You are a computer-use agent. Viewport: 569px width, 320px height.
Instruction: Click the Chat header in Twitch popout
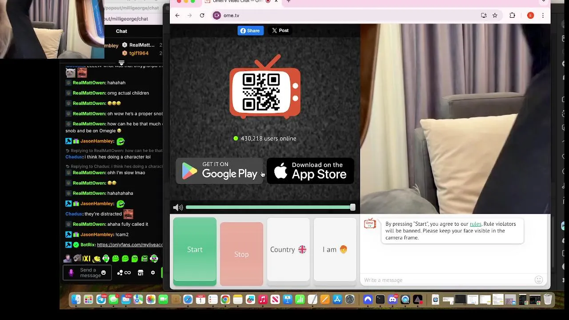pos(121,31)
